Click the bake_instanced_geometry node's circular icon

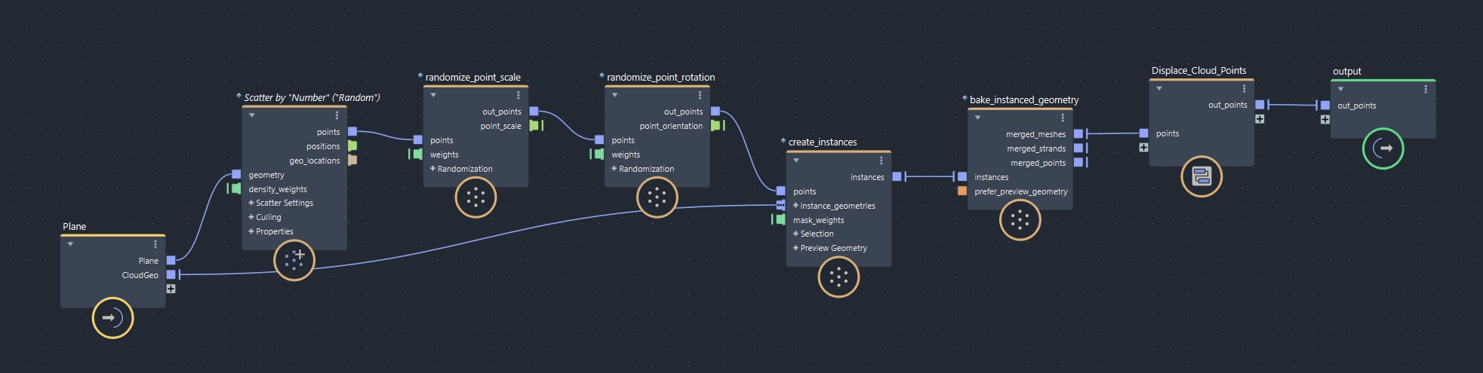(1020, 219)
